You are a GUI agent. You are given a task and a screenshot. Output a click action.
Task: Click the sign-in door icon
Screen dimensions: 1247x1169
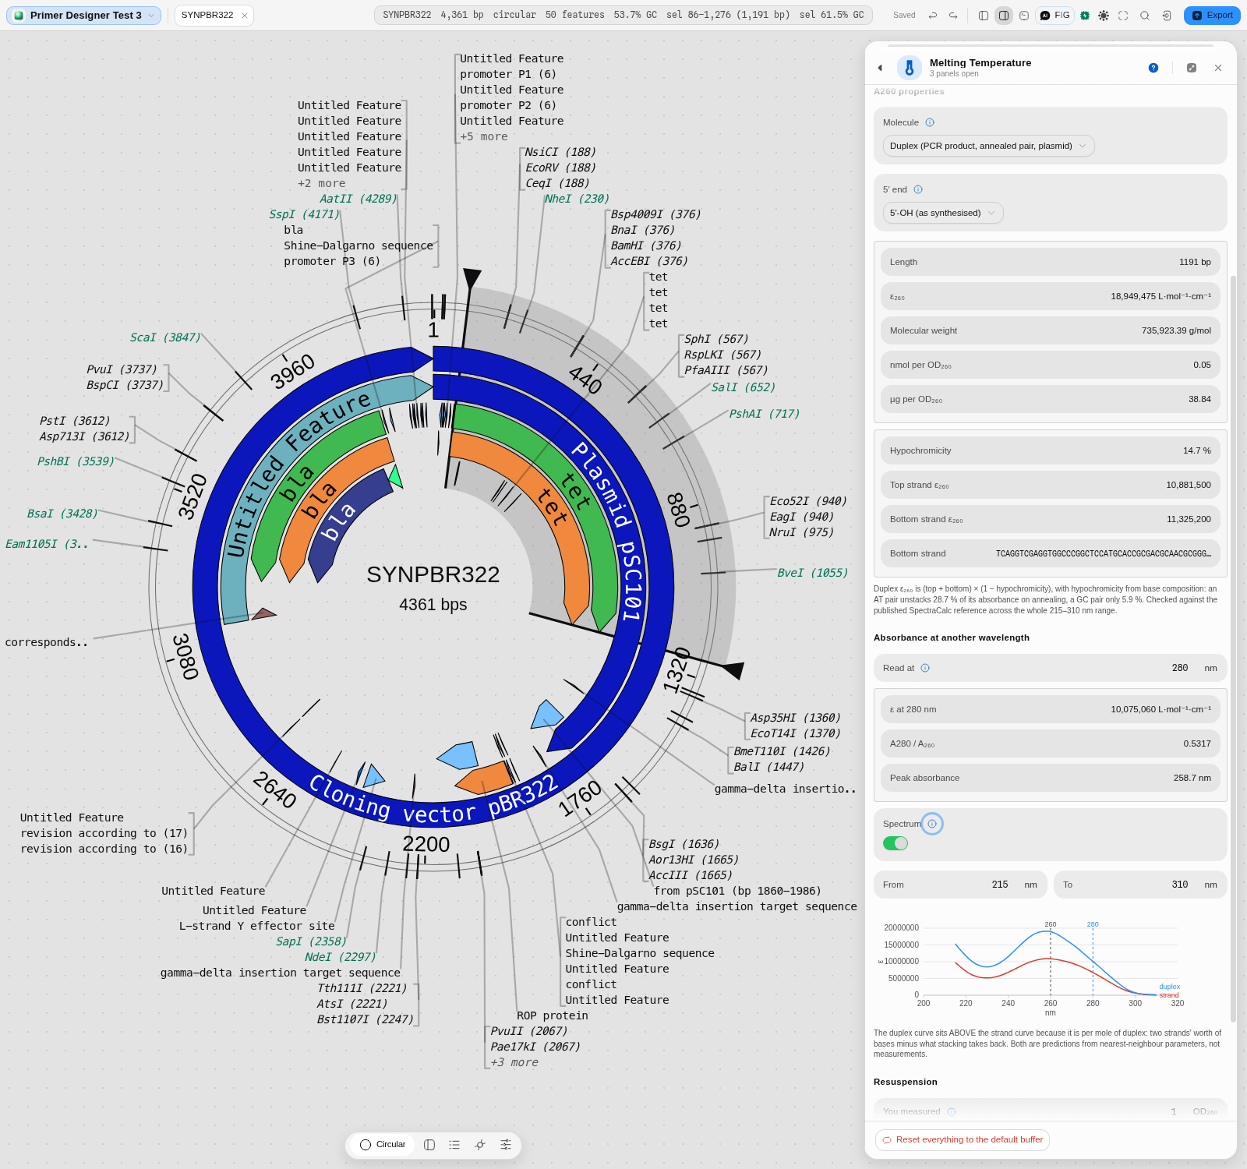(1166, 16)
